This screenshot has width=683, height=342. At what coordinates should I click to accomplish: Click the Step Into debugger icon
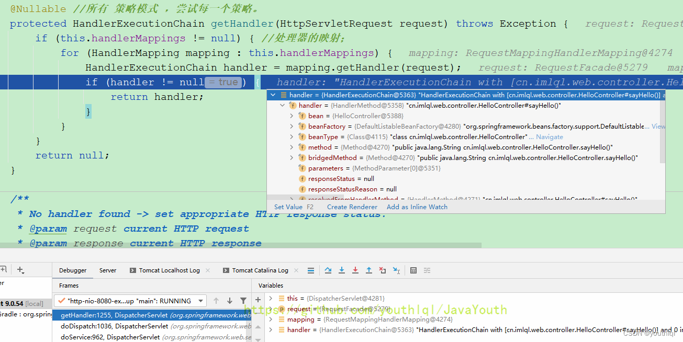click(342, 270)
